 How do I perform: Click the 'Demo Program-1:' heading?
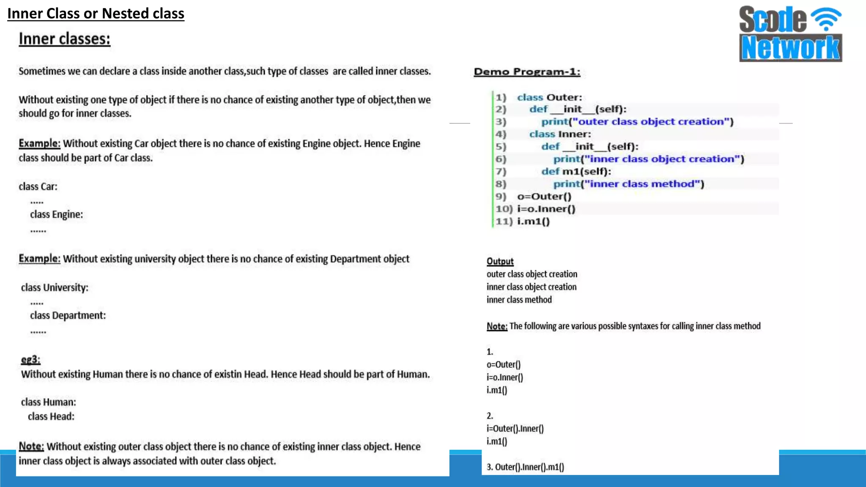point(527,72)
